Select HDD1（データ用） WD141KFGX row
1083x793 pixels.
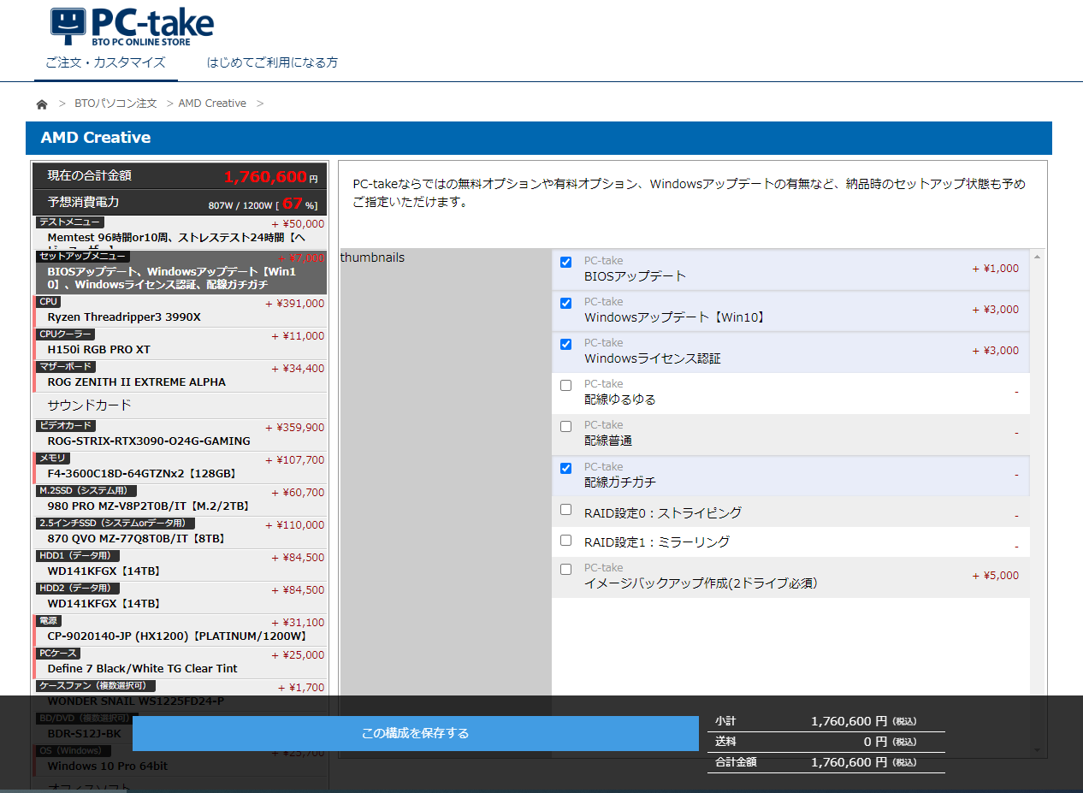pyautogui.click(x=180, y=565)
